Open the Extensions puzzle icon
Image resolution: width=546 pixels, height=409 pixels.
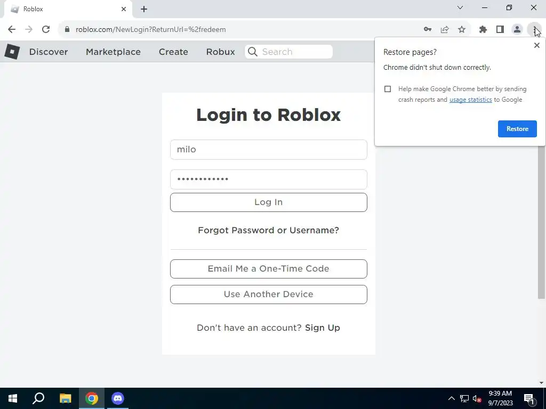click(x=483, y=30)
